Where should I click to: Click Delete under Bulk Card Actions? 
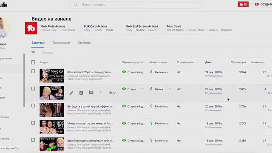coord(110,30)
